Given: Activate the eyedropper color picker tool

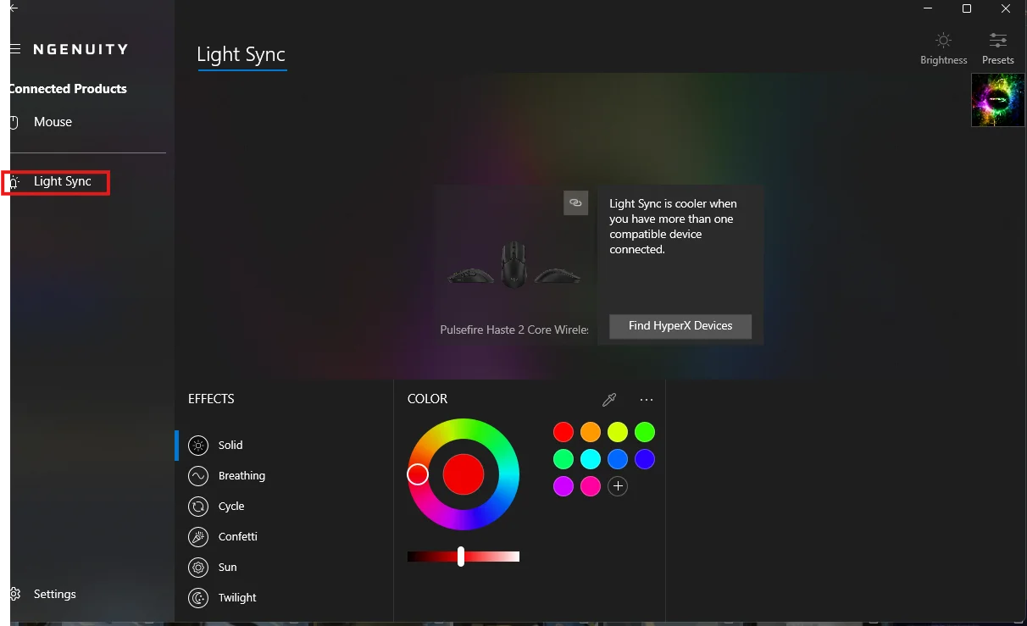Looking at the screenshot, I should [608, 400].
